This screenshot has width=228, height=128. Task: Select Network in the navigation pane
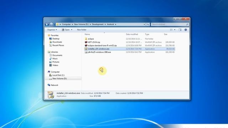(55, 85)
